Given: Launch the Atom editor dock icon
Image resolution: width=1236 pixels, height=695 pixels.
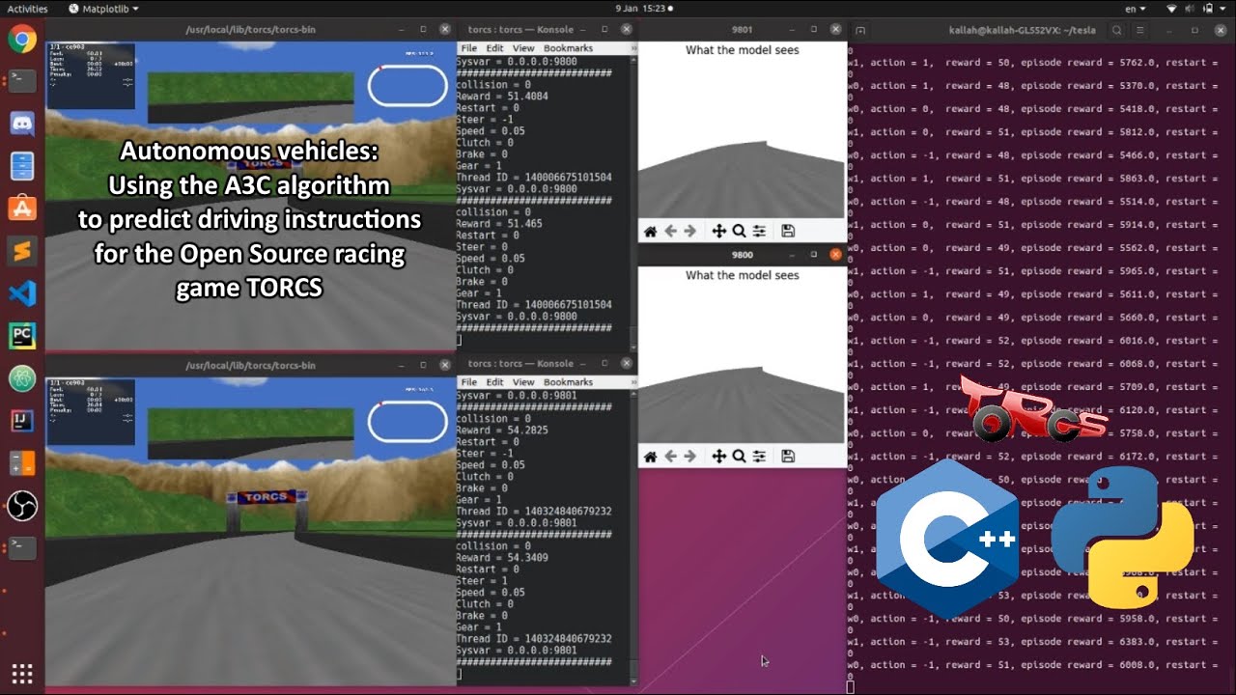Looking at the screenshot, I should 22,378.
